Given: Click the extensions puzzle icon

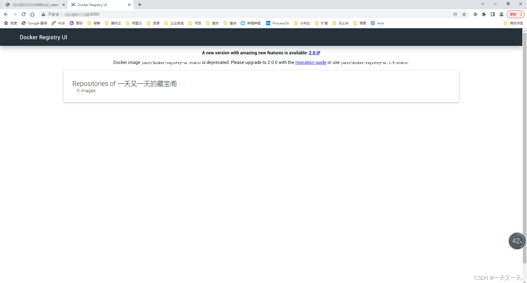Looking at the screenshot, I should 484,14.
